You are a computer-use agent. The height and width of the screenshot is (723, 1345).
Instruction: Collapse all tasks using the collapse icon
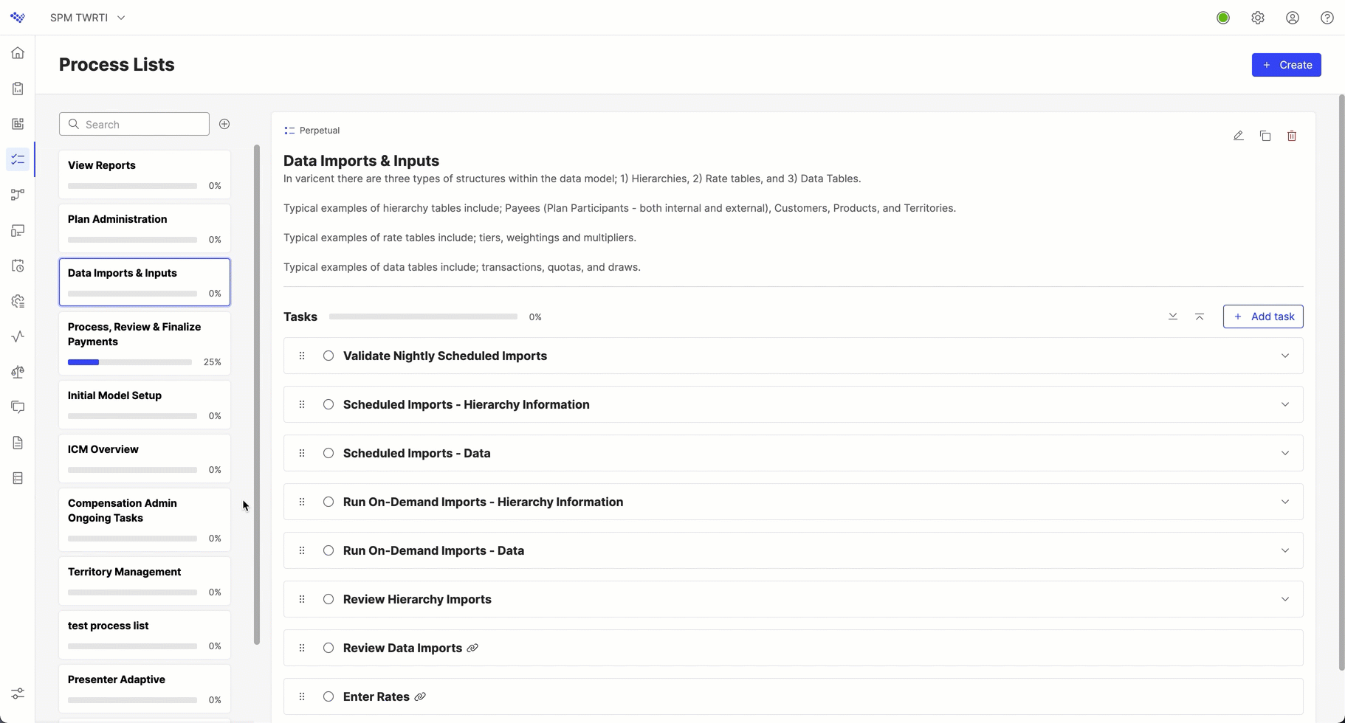pos(1200,316)
